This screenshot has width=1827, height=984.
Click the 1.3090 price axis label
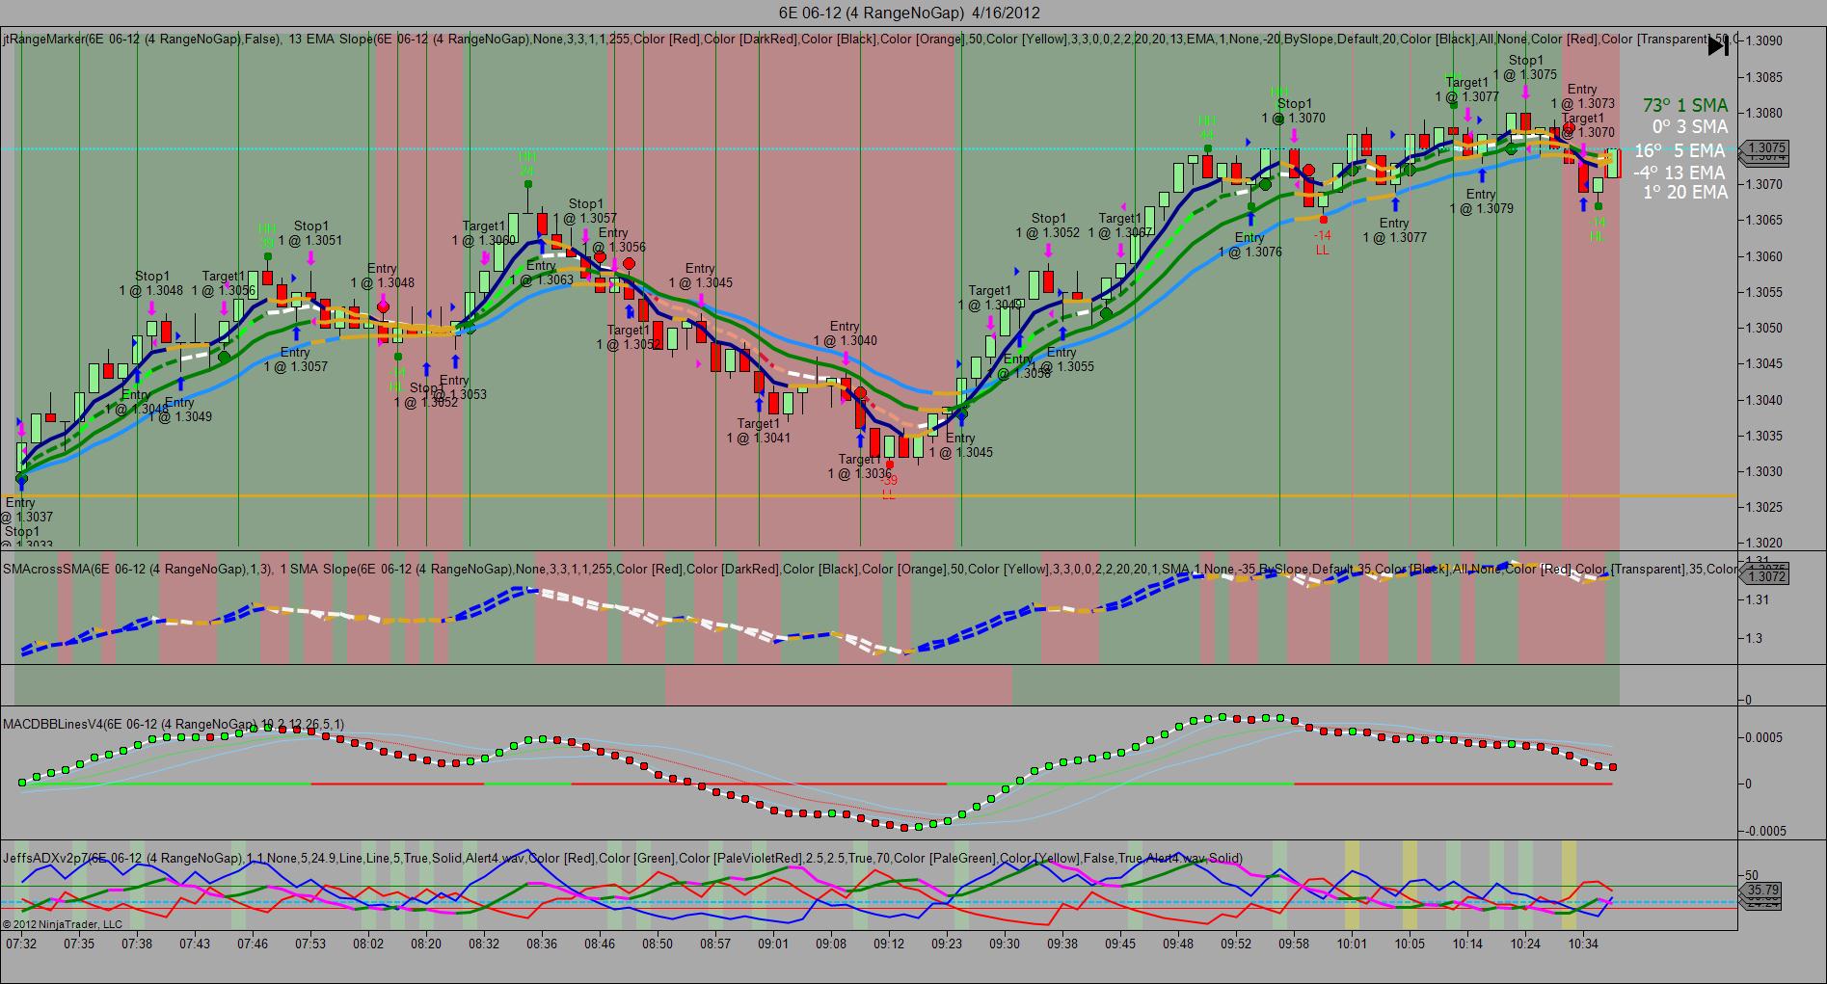pos(1764,40)
